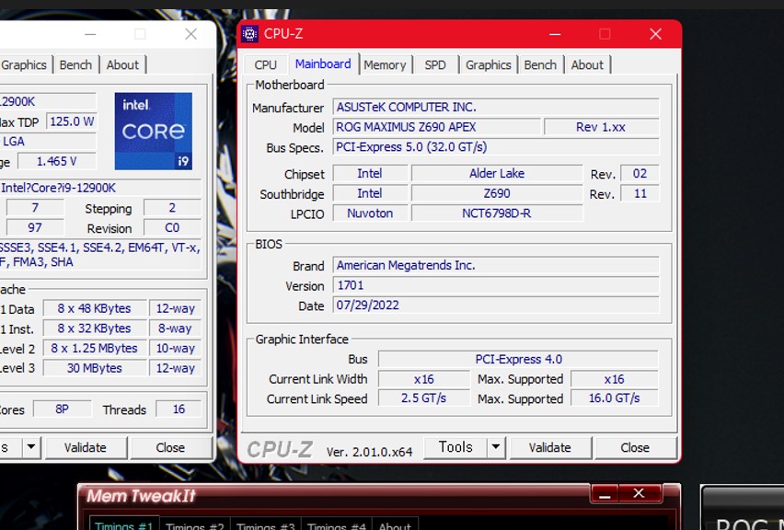
Task: Click the core voltage value 1.465 V
Action: click(x=57, y=161)
